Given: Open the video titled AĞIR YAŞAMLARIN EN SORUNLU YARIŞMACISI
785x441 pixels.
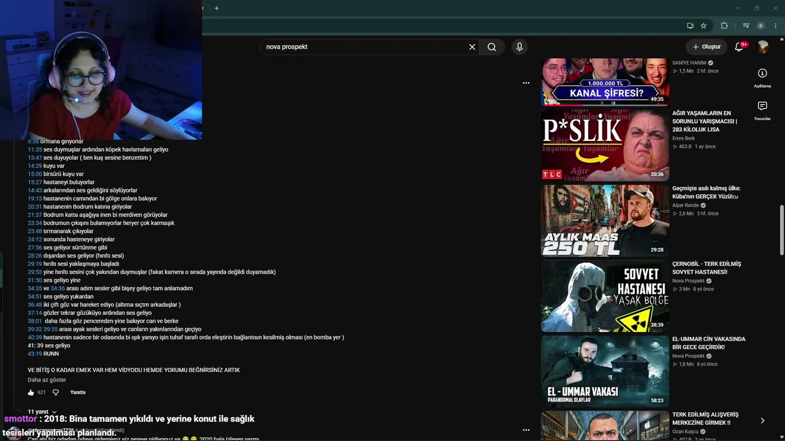Looking at the screenshot, I should pos(705,121).
